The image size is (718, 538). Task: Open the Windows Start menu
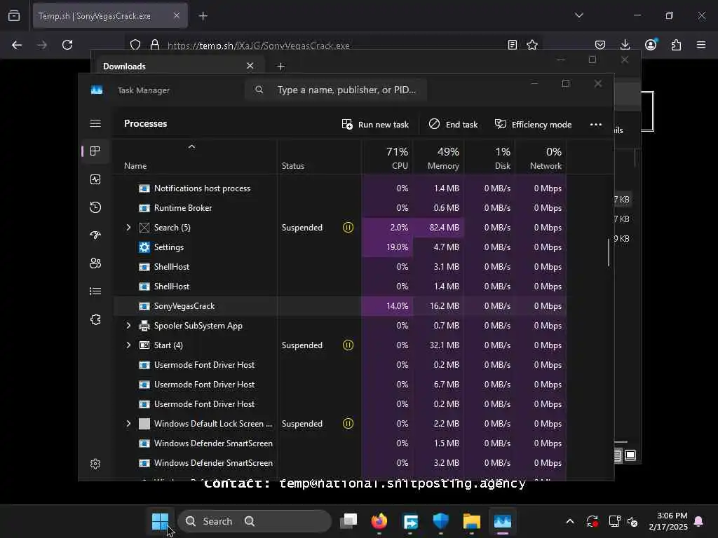160,521
